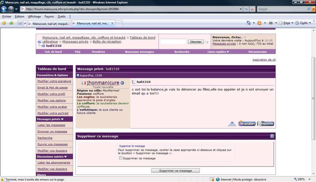This screenshot has width=316, height=182.
Task: Open the Outils dropdown in IE command bar
Action: 305,23
